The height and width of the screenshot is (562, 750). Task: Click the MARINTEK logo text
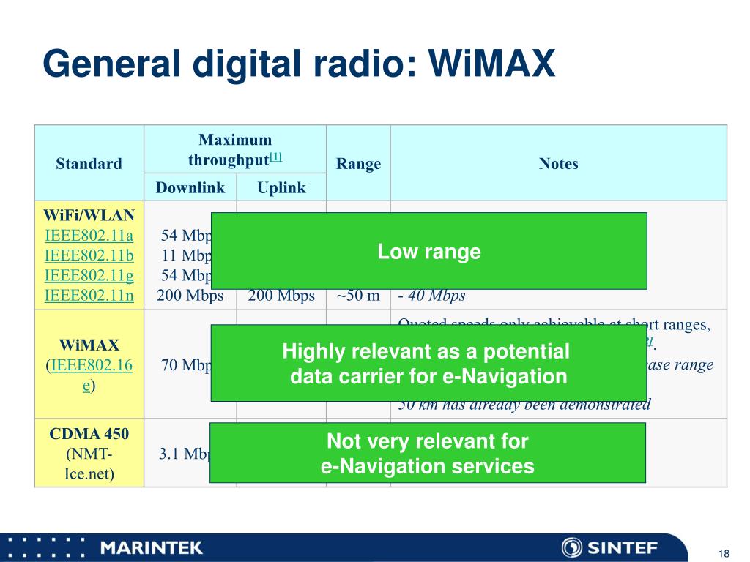pyautogui.click(x=151, y=547)
